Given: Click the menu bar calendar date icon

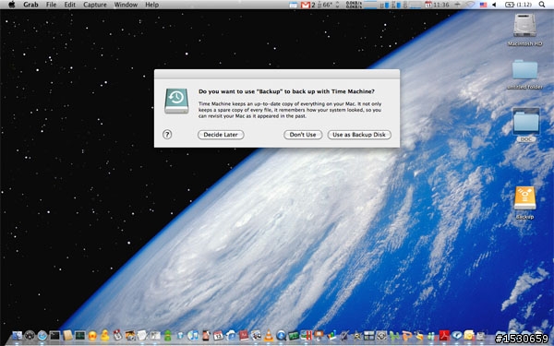Looking at the screenshot, I should point(428,5).
